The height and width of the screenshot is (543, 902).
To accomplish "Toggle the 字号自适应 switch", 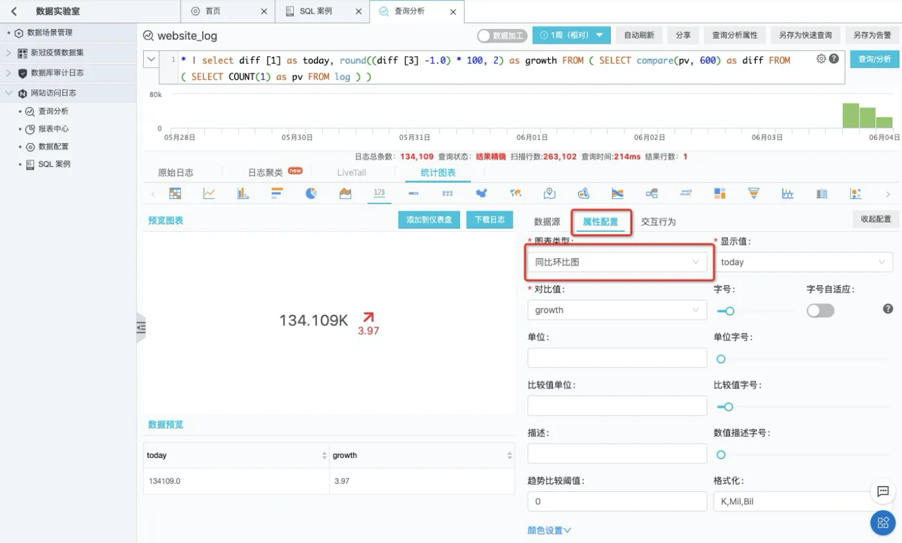I will (820, 310).
